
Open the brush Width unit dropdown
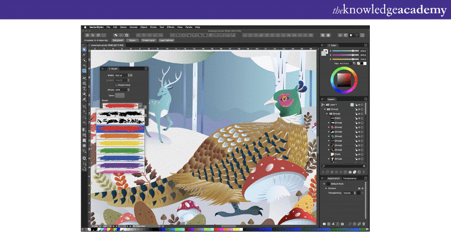point(131,76)
